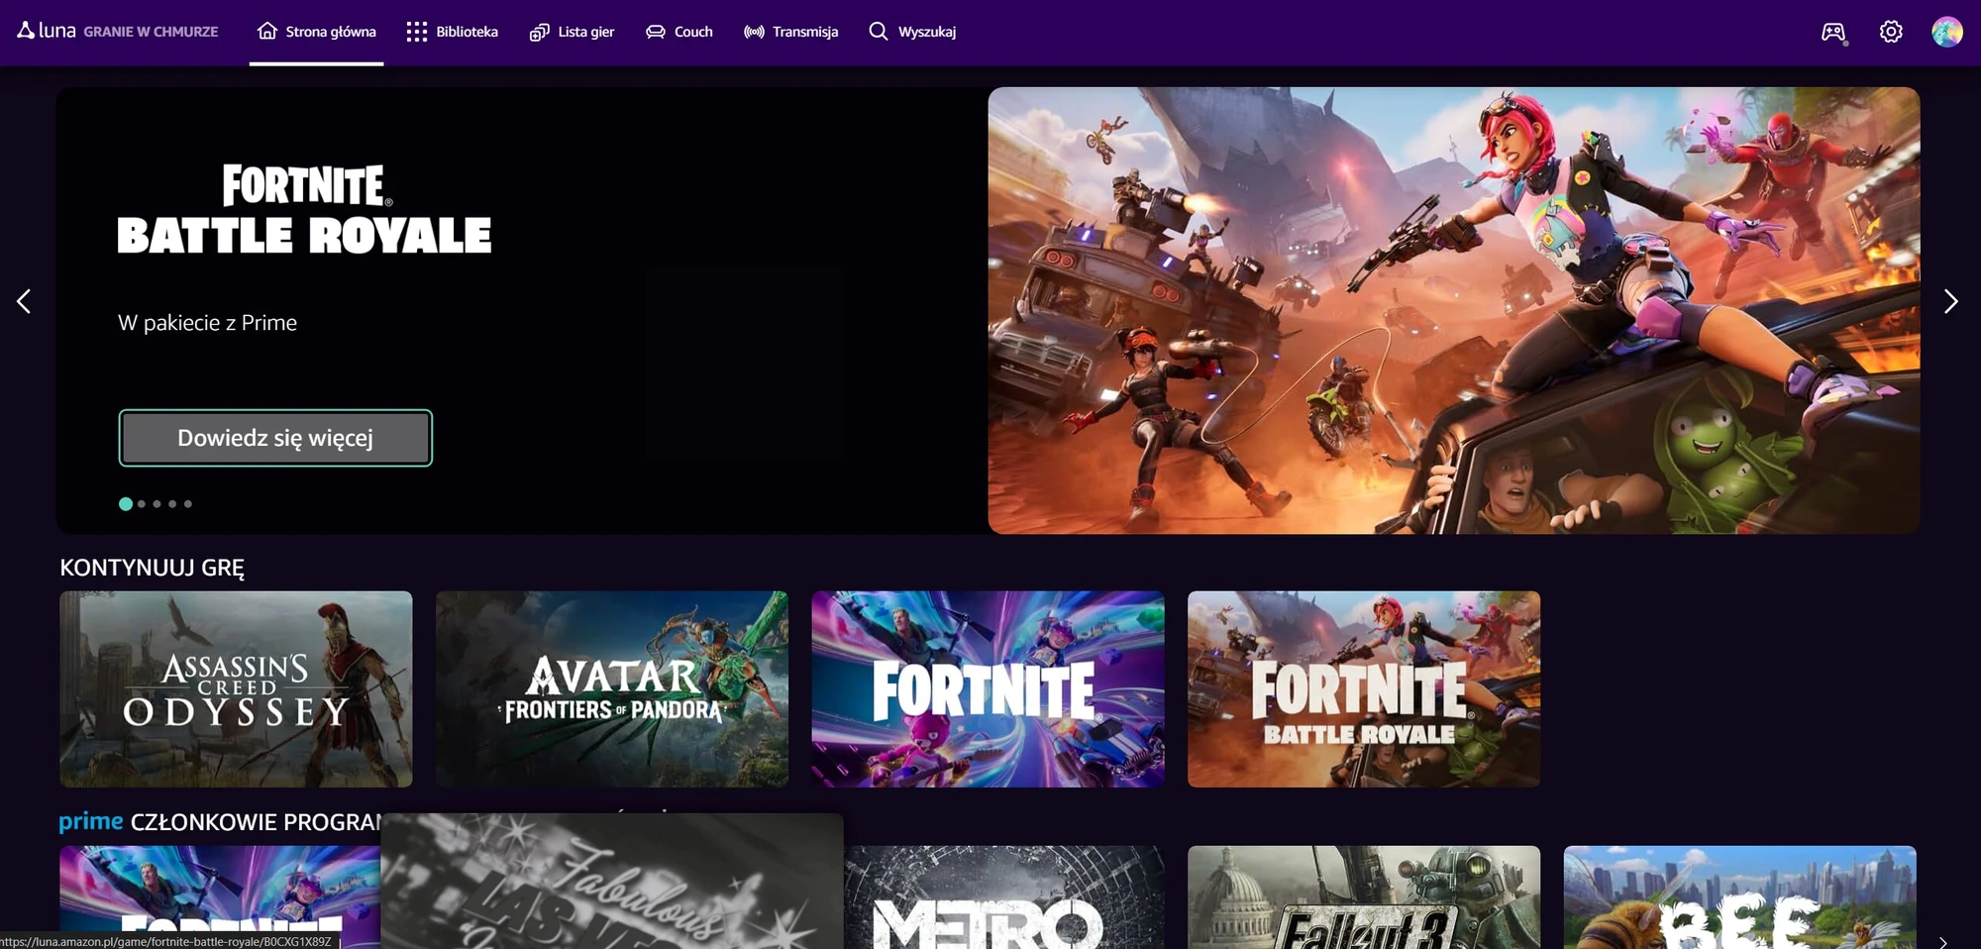Open the Strona główna tab
1981x949 pixels.
coord(317,32)
